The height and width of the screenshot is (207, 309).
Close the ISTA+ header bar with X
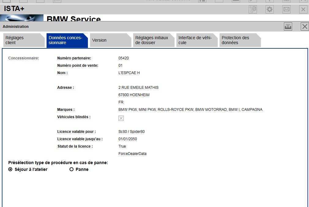point(303,9)
